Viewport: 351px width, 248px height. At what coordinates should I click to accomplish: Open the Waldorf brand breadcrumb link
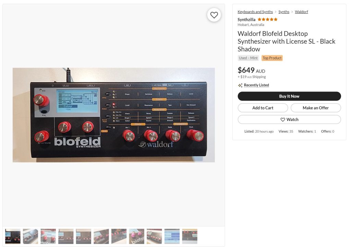(x=301, y=12)
